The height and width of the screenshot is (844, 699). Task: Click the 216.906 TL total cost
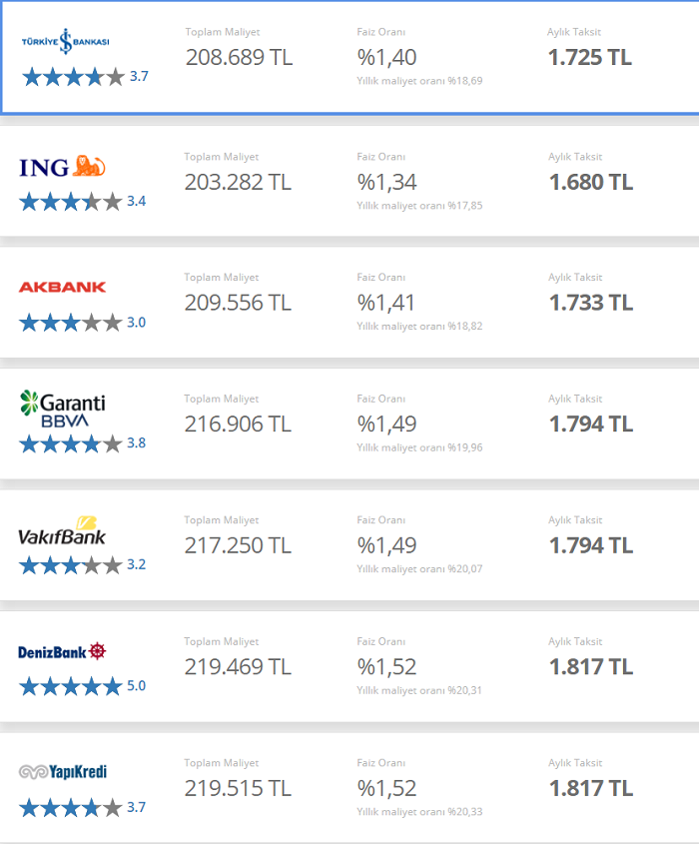pyautogui.click(x=238, y=424)
